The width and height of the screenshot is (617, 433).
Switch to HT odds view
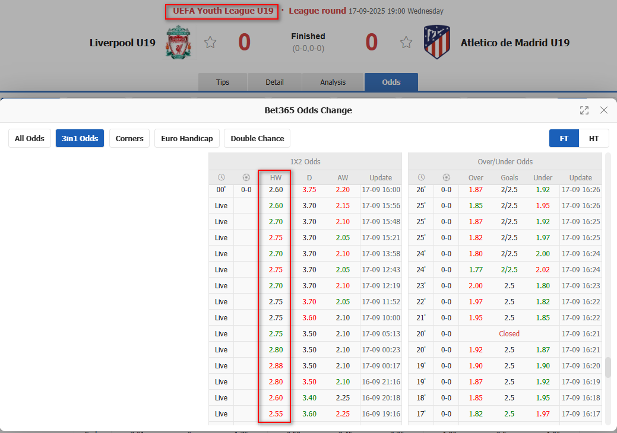[x=594, y=138]
